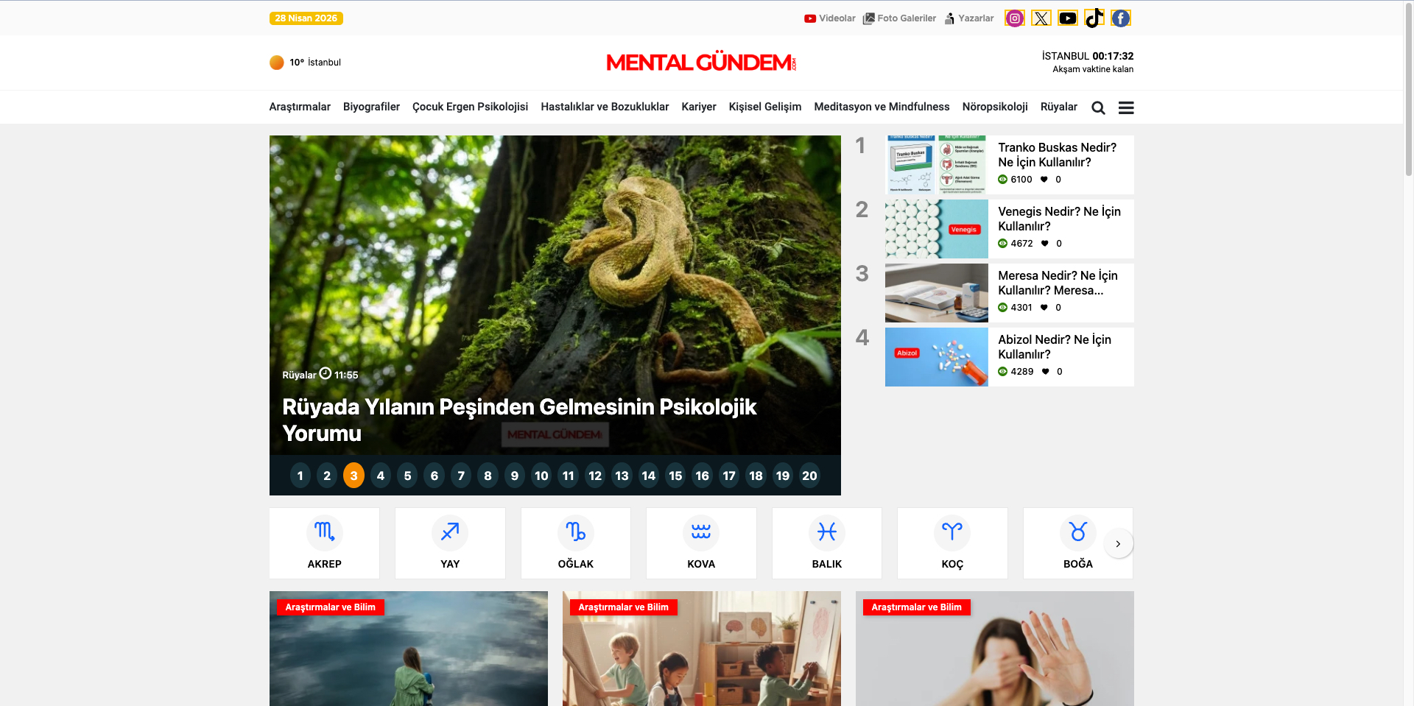Viewport: 1414px width, 706px height.
Task: Open the Facebook page icon
Action: (x=1120, y=18)
